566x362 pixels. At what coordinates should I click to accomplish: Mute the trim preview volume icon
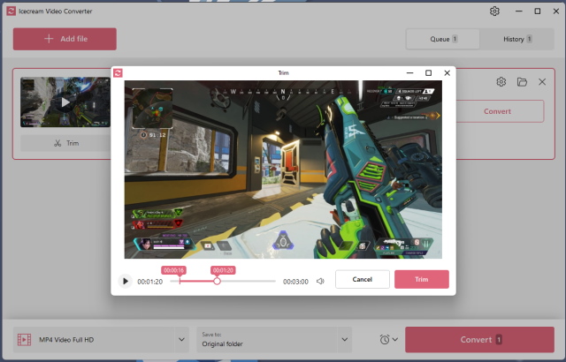pyautogui.click(x=320, y=282)
